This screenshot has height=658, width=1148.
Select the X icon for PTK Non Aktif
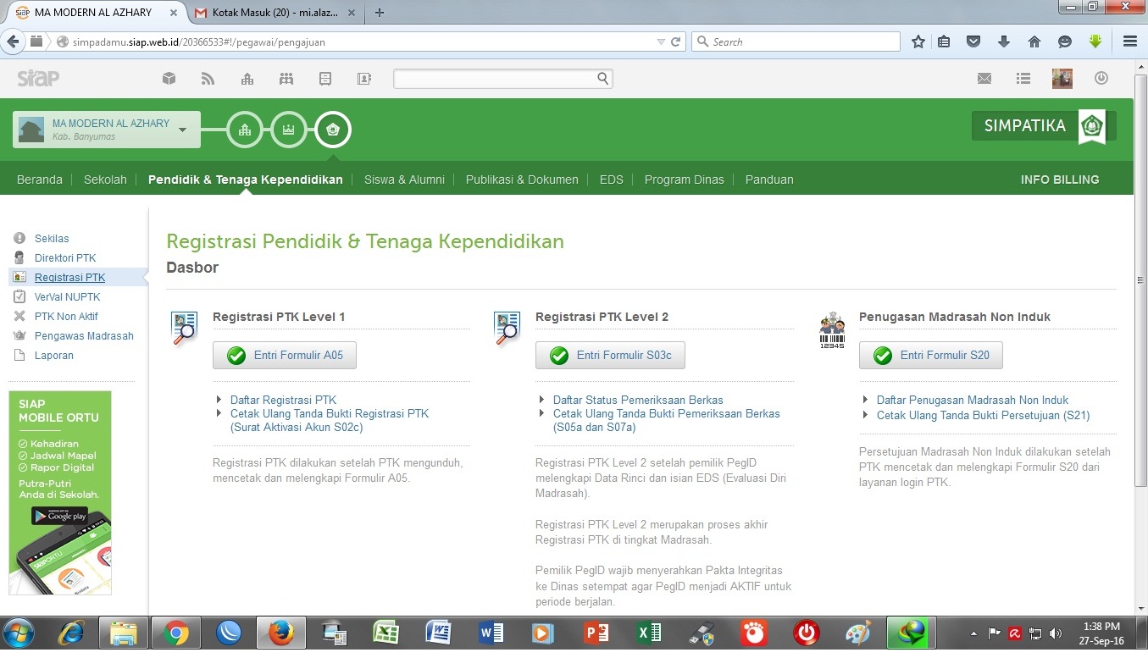click(19, 316)
